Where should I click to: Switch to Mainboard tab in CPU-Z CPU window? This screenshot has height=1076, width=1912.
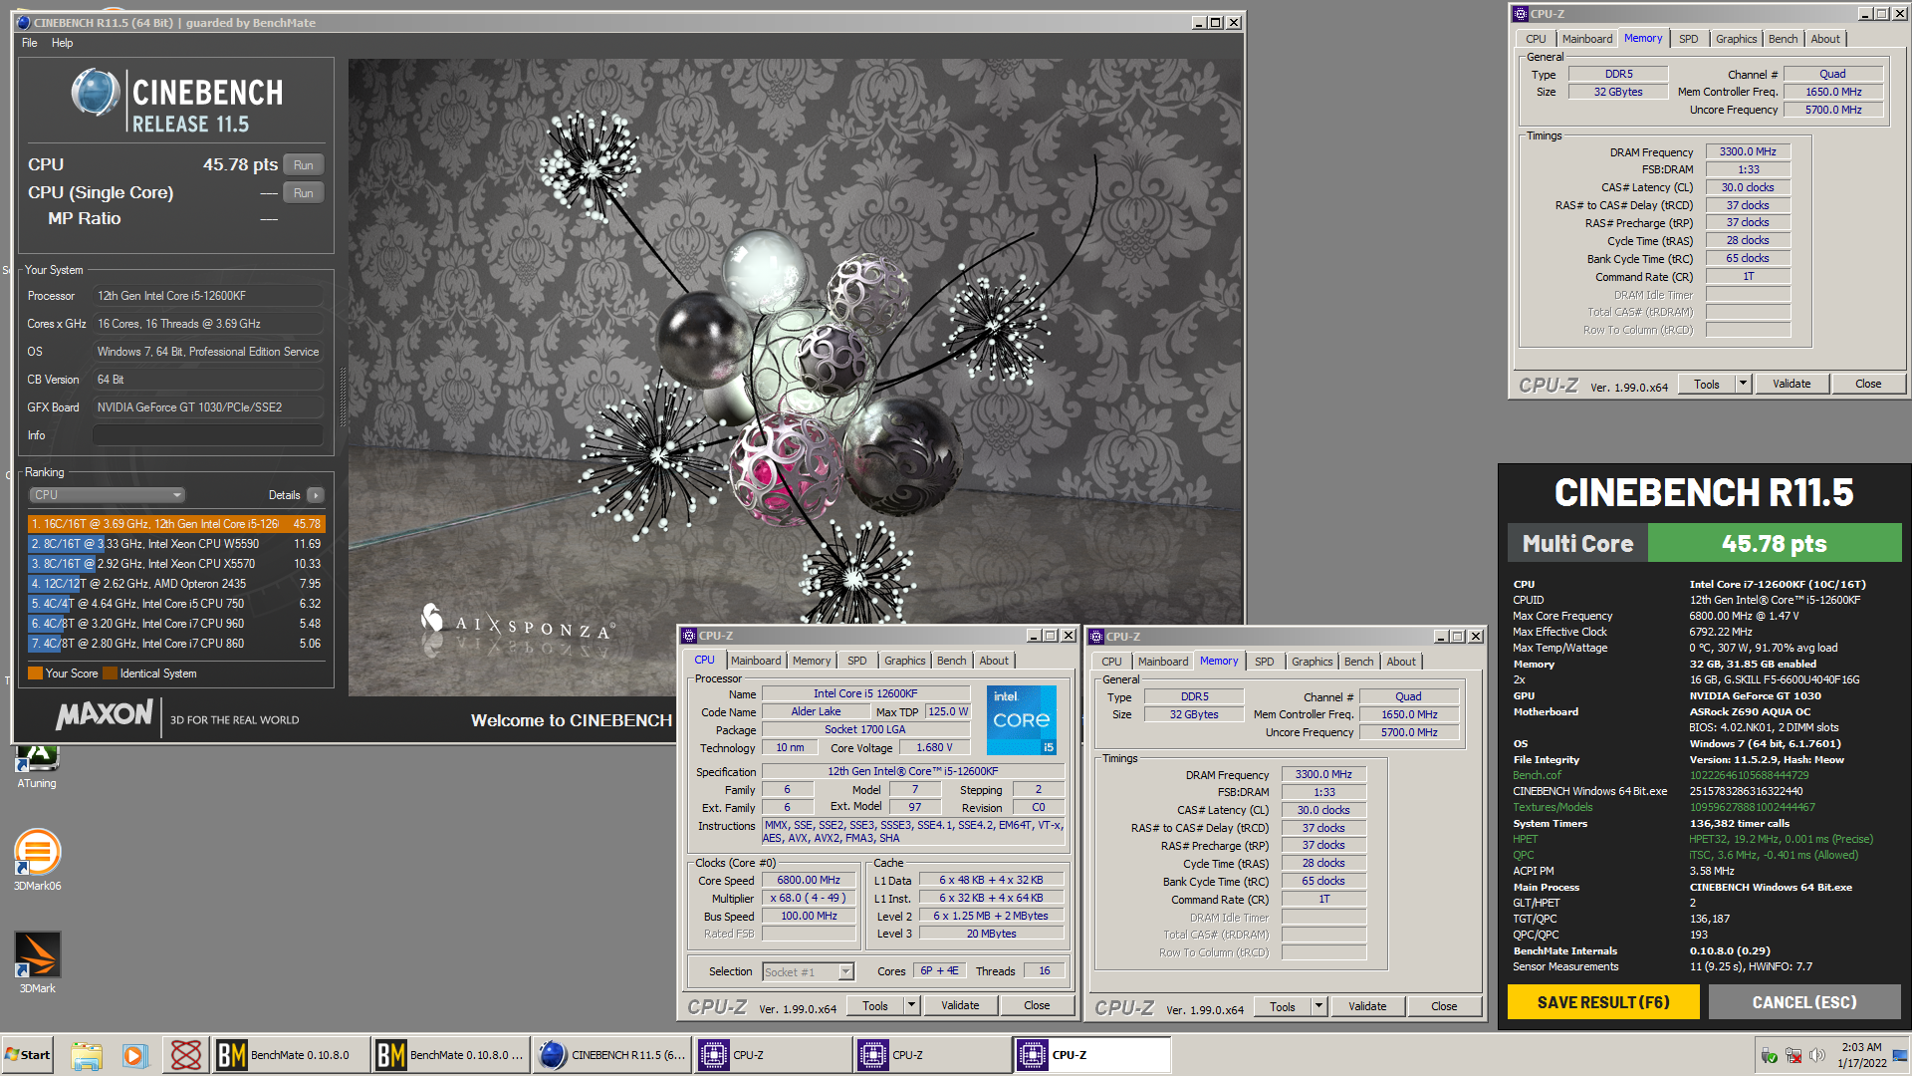click(x=756, y=661)
